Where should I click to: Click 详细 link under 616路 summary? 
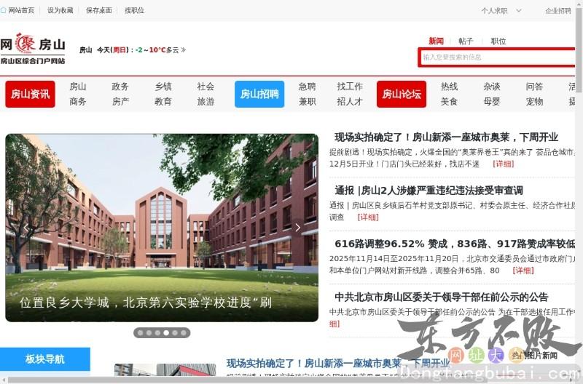click(523, 271)
